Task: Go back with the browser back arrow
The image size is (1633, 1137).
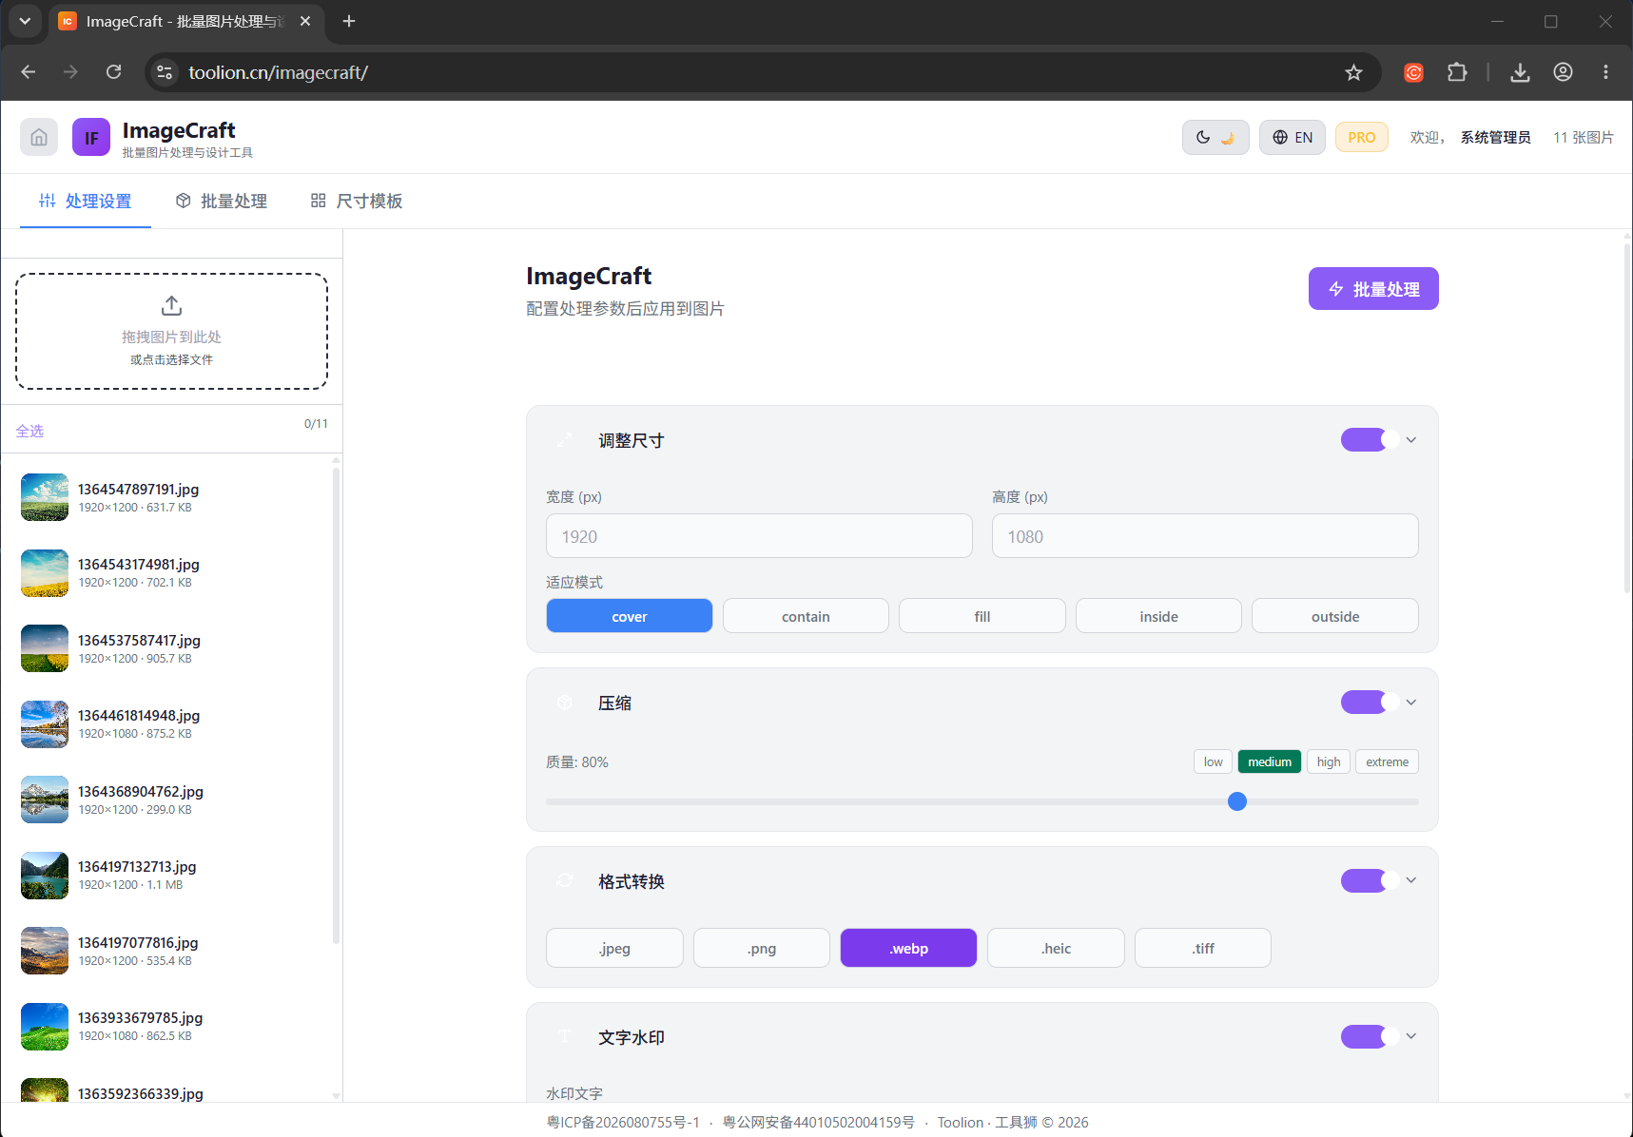Action: tap(29, 72)
